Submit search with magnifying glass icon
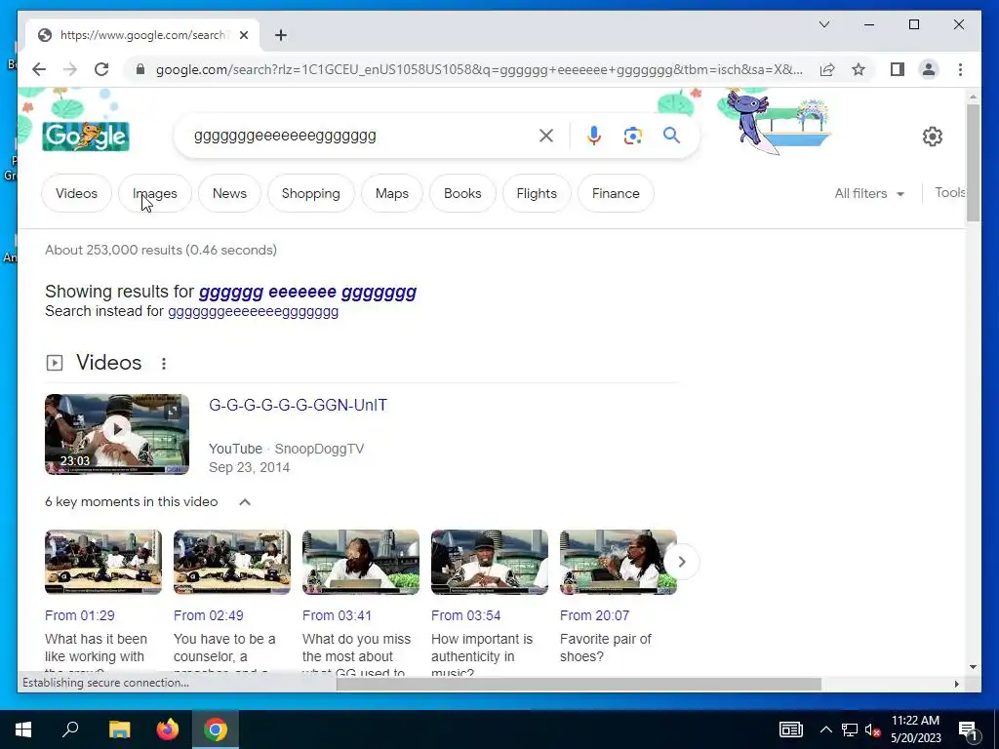The height and width of the screenshot is (749, 999). [x=671, y=135]
